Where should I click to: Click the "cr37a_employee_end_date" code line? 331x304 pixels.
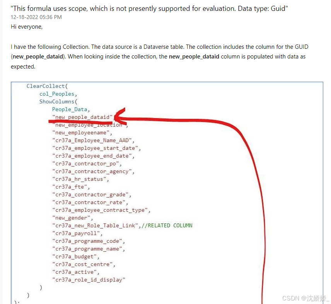[93, 156]
